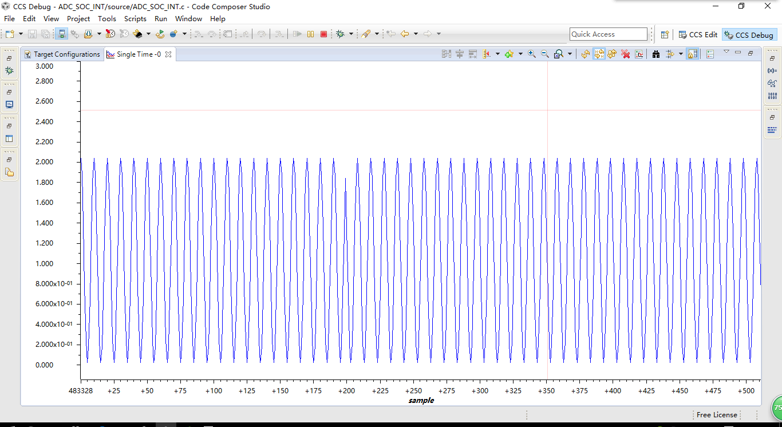Open the Debug view from left sidebar
782x427 pixels.
(x=9, y=71)
